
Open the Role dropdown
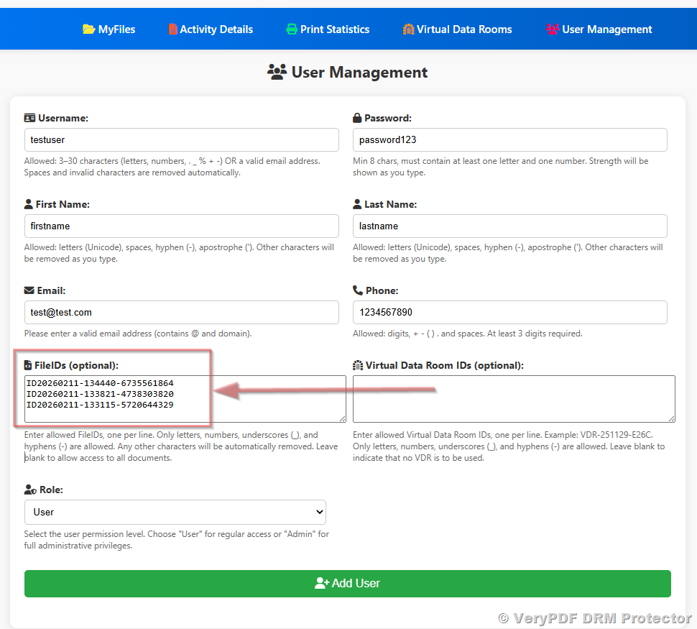click(x=175, y=513)
